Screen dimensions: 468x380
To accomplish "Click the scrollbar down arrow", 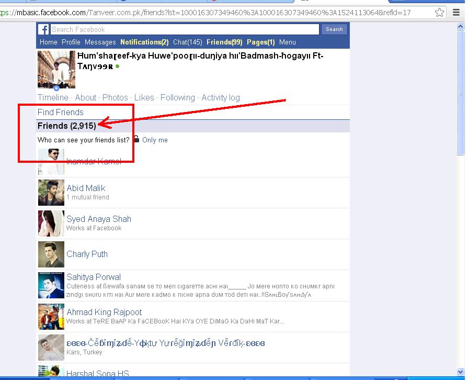I will (461, 372).
